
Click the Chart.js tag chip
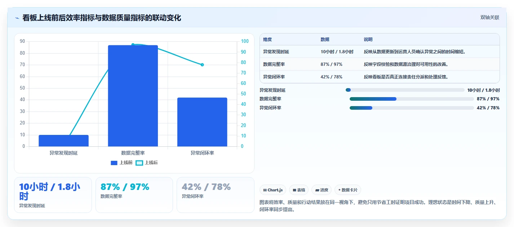coord(273,190)
